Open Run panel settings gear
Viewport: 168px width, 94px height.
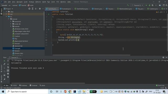[x=163, y=57]
